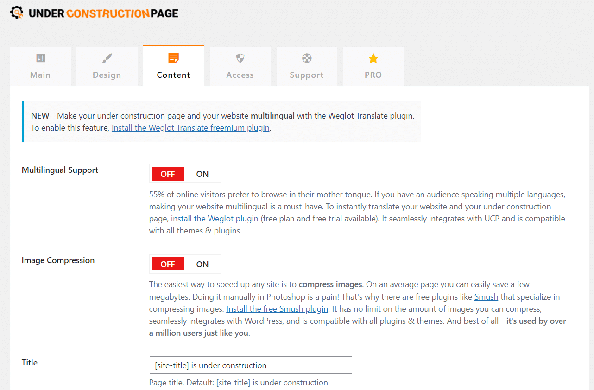This screenshot has height=390, width=594.
Task: Open the Weglot Translate freemium plugin link
Action: click(190, 127)
